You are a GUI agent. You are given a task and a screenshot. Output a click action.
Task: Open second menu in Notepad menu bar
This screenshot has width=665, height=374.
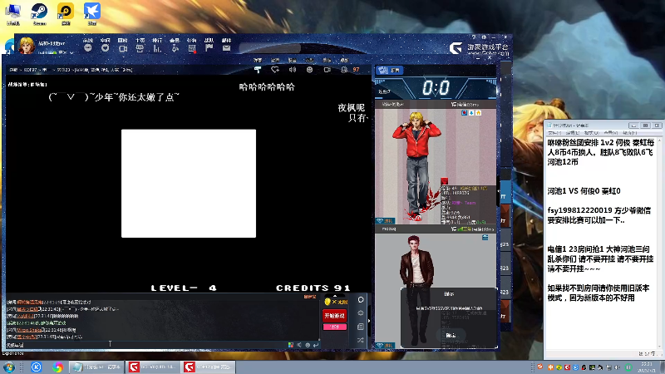571,133
